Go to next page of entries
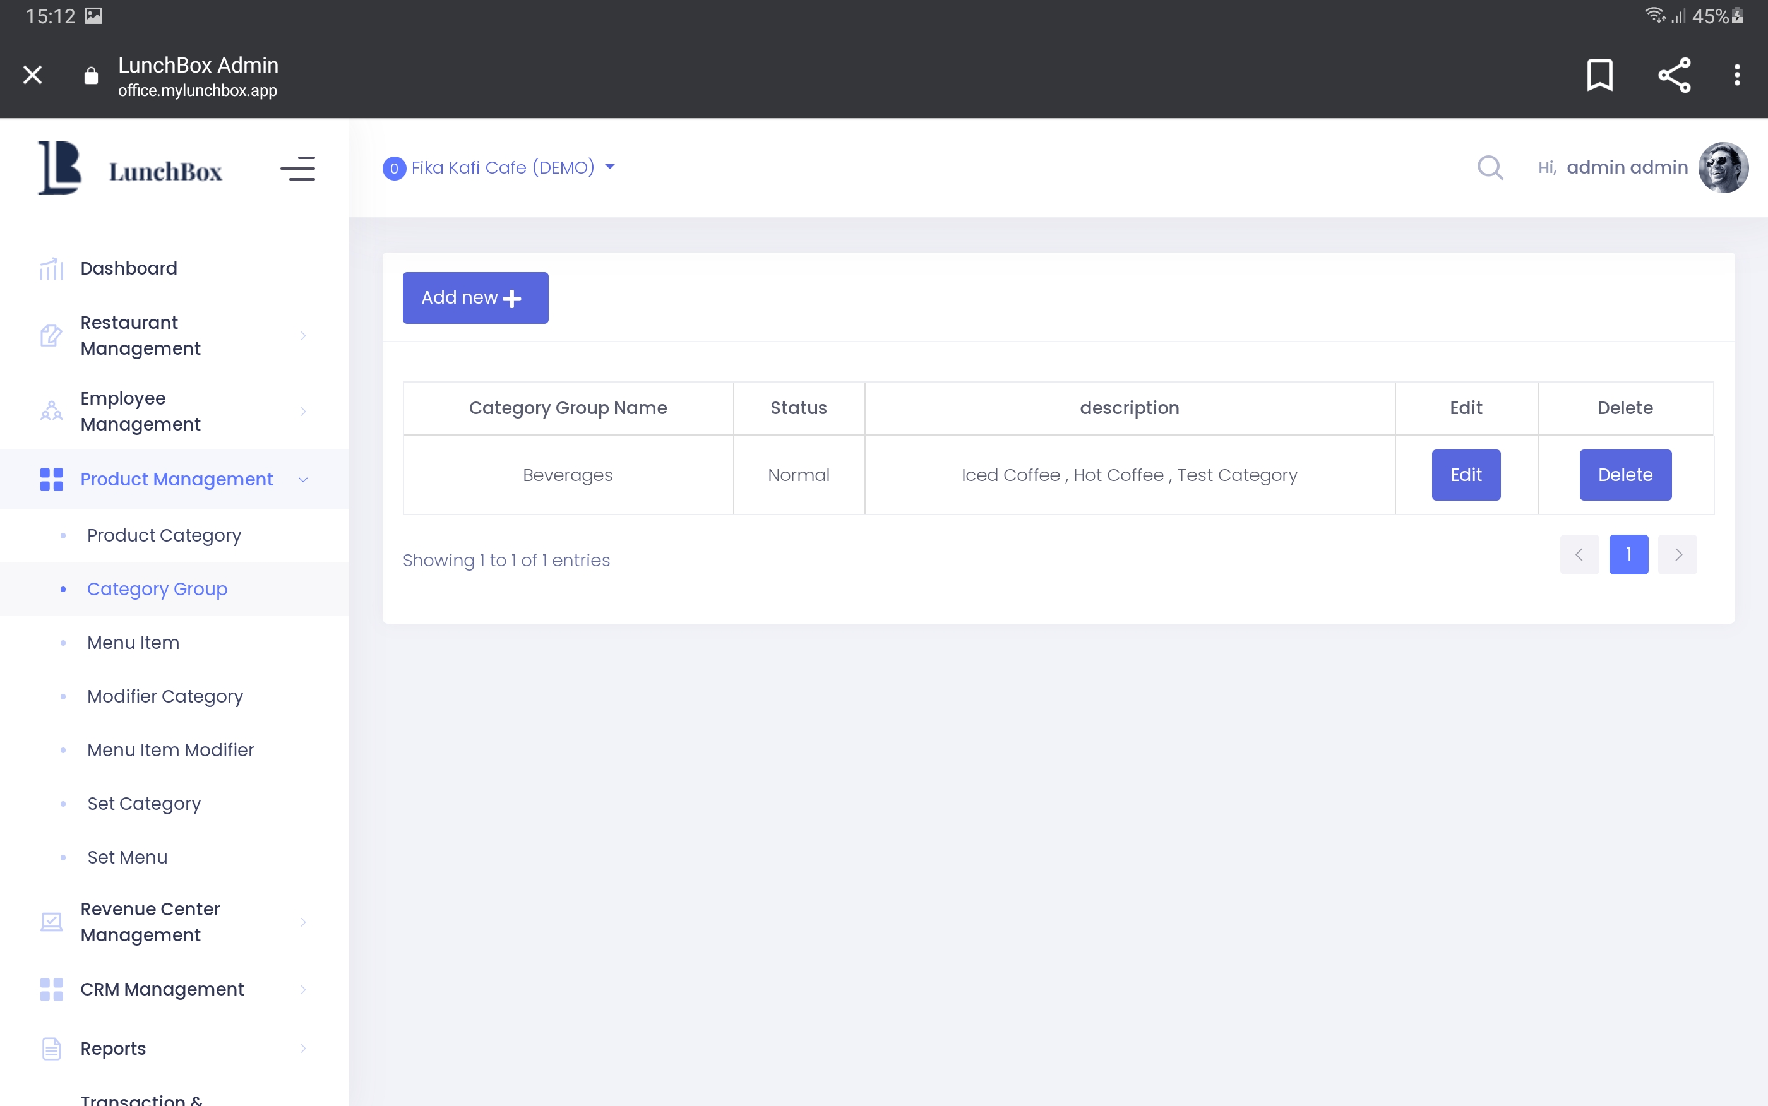The height and width of the screenshot is (1106, 1768). tap(1677, 554)
